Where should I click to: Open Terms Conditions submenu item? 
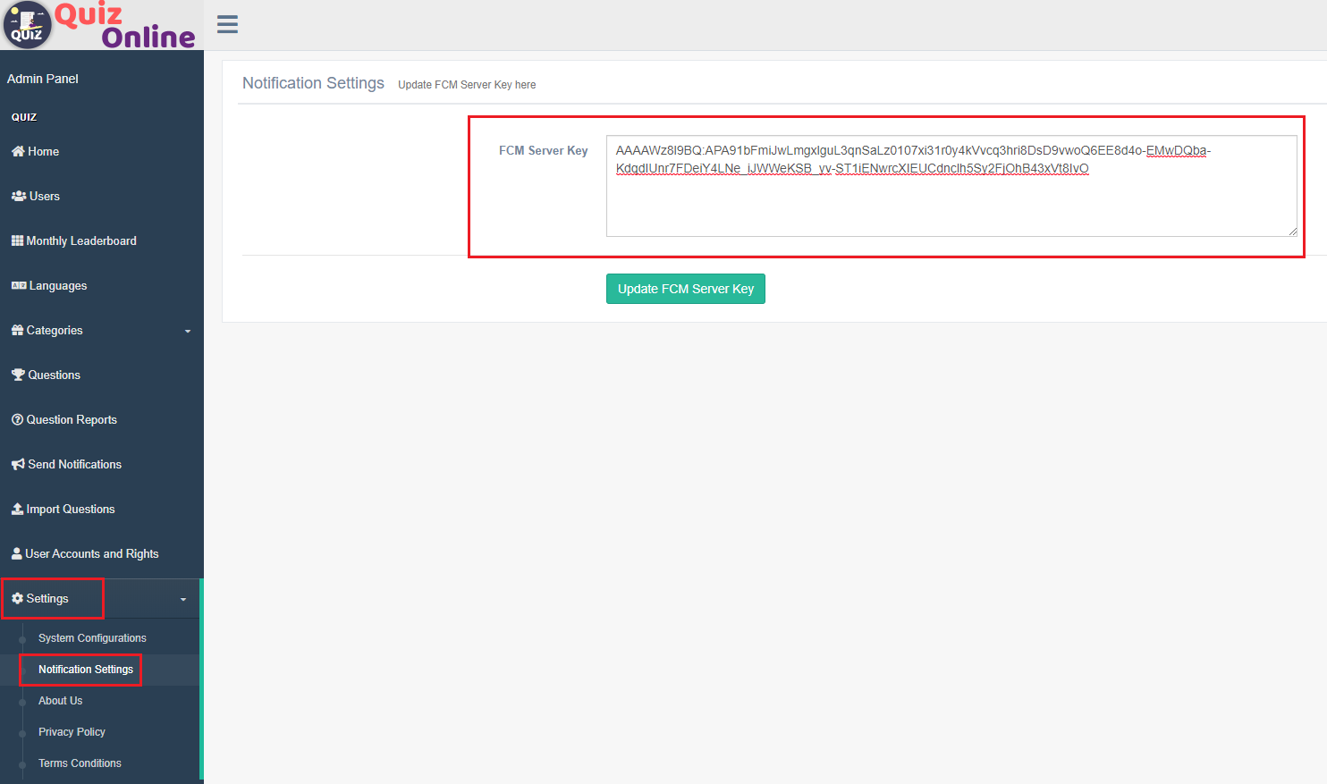click(80, 763)
